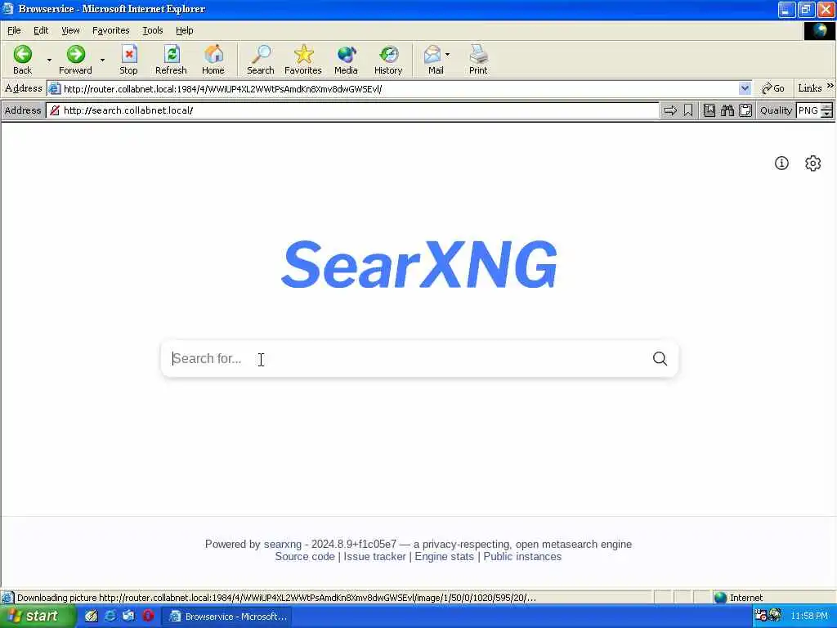Open Favorites star in the toolbar
The height and width of the screenshot is (628, 837).
(303, 59)
